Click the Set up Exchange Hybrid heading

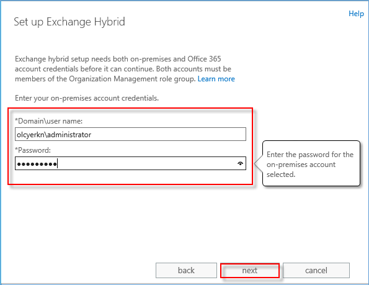click(x=69, y=22)
